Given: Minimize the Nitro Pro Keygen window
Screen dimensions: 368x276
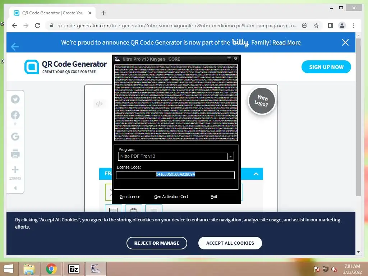Looking at the screenshot, I should coord(229,59).
